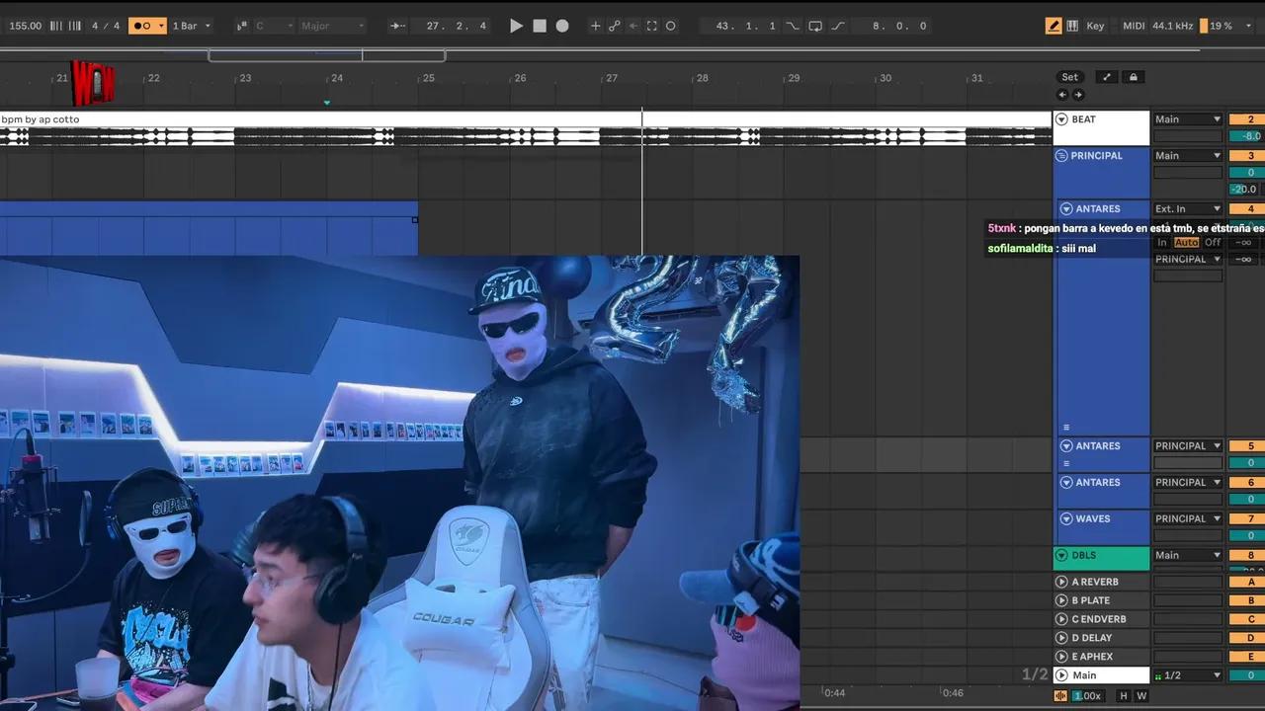Click the -20.0 value on PRINCIPAL track
The image size is (1265, 711).
click(x=1245, y=190)
